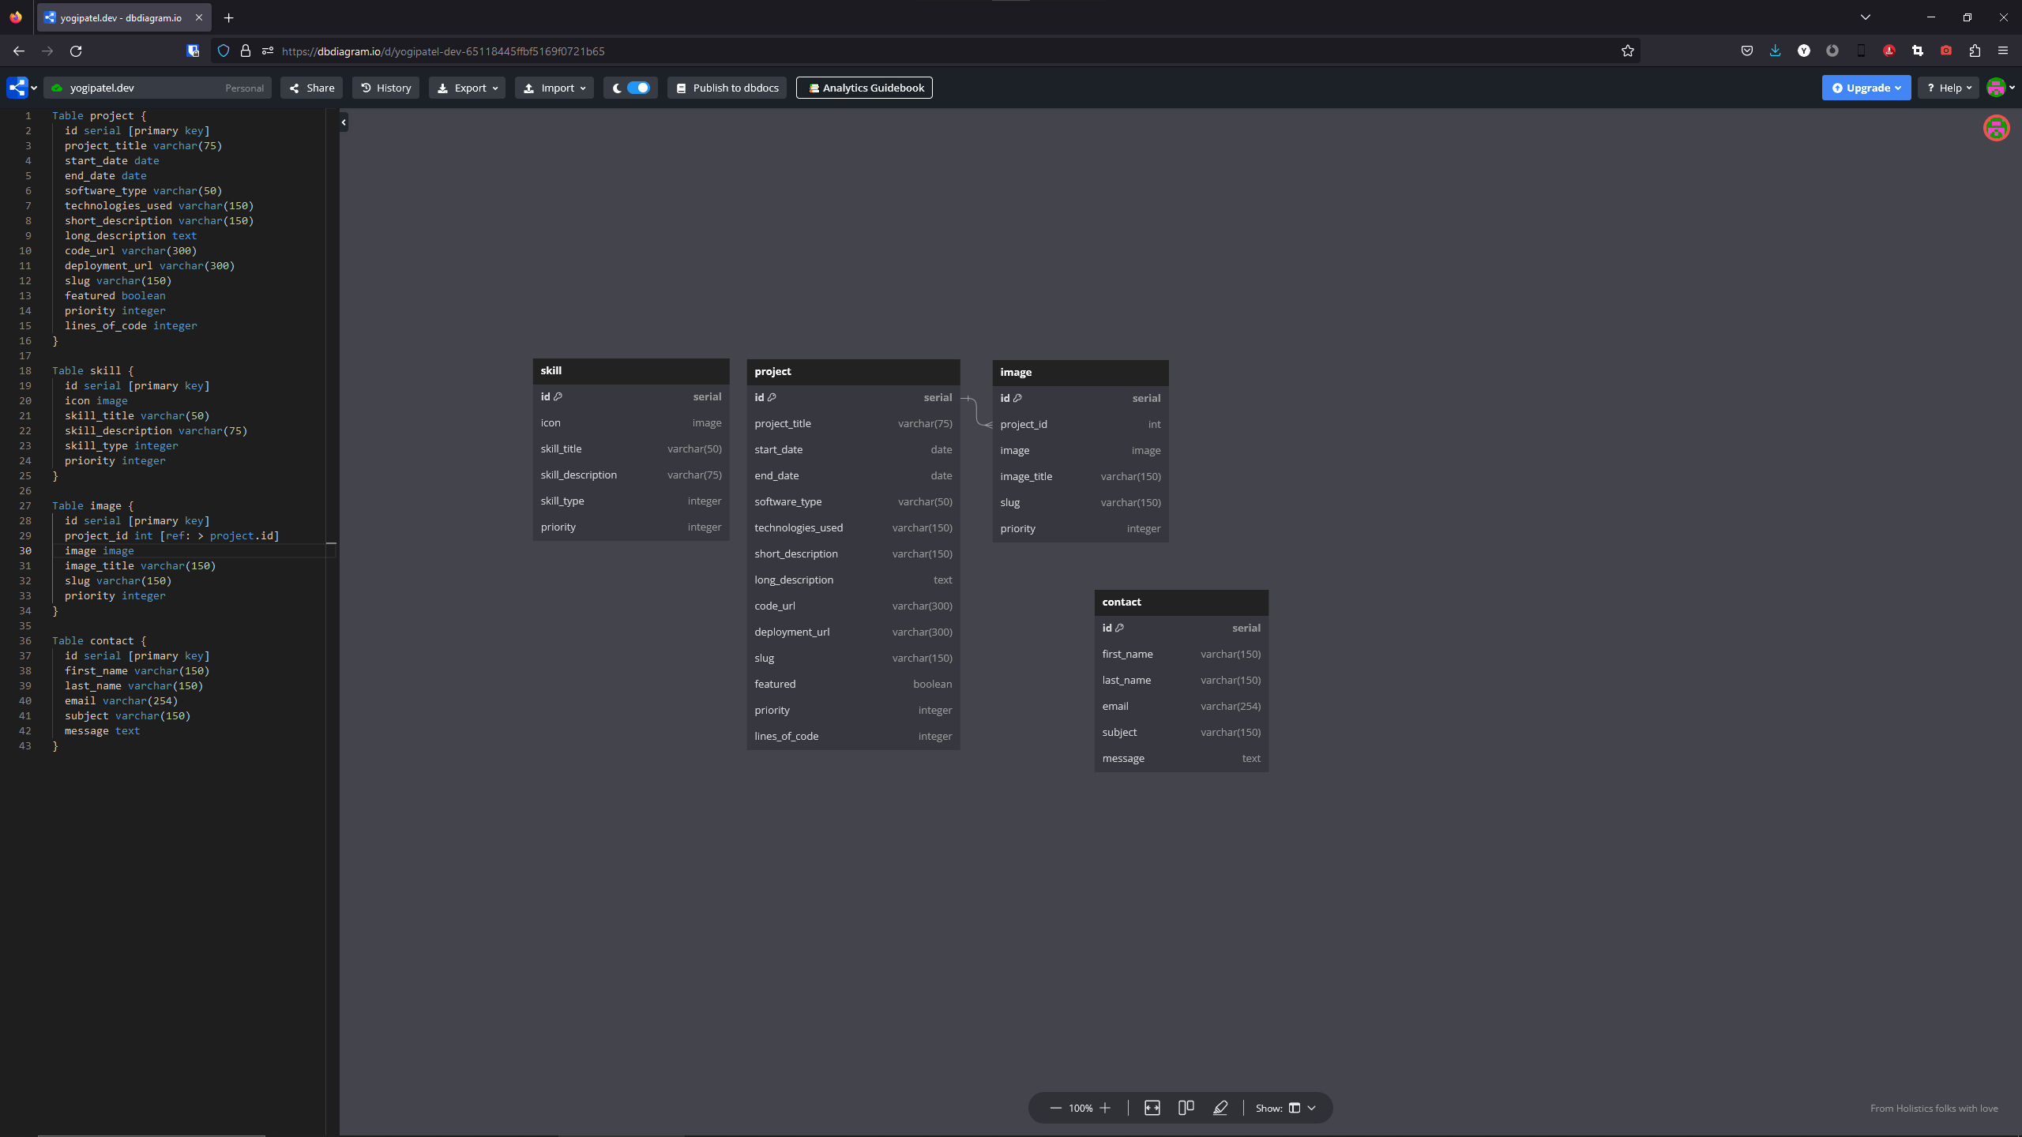This screenshot has width=2022, height=1137.
Task: Open the Help menu
Action: pos(1949,88)
